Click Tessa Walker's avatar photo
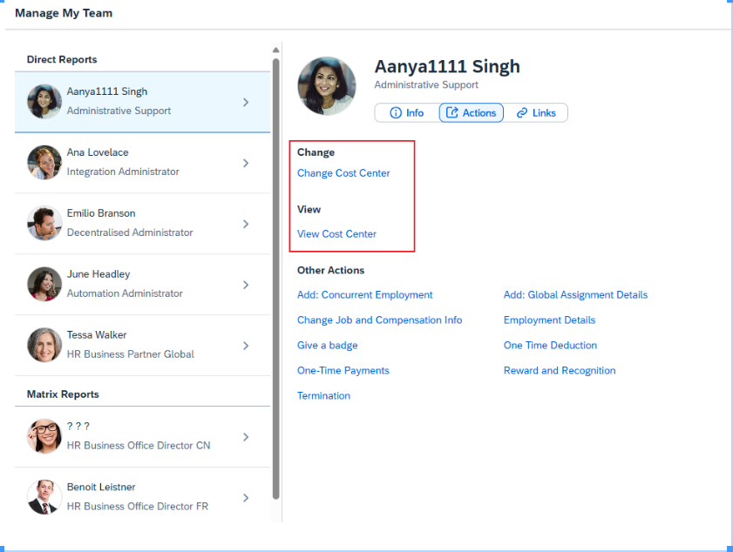 pos(44,345)
